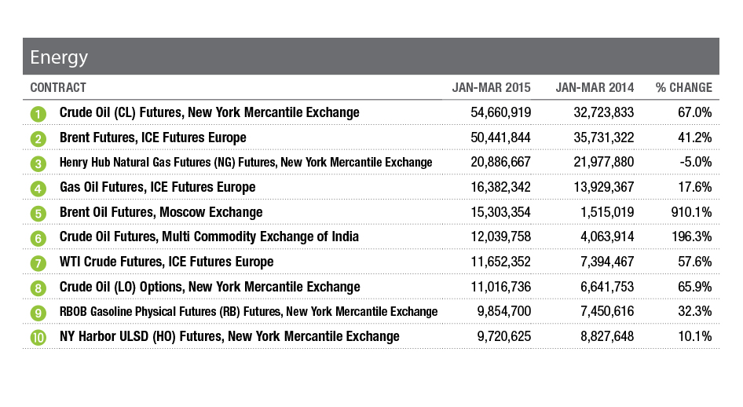
Task: Open Crude Oil (CL) Futures contract row
Action: [x=209, y=112]
